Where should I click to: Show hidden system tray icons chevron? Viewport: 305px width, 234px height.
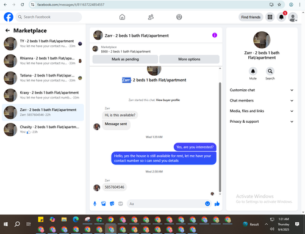pyautogui.click(x=266, y=224)
